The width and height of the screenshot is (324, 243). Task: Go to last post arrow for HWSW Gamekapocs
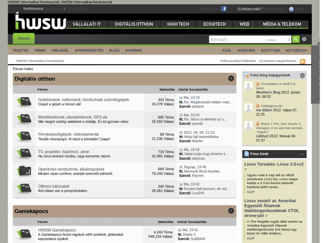click(x=179, y=230)
